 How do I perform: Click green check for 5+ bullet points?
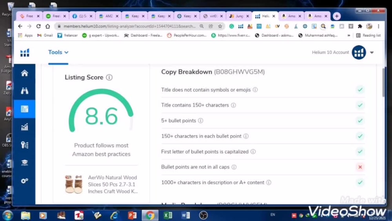click(360, 121)
